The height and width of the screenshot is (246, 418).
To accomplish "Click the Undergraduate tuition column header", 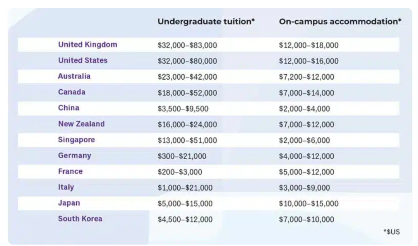I will pos(206,22).
